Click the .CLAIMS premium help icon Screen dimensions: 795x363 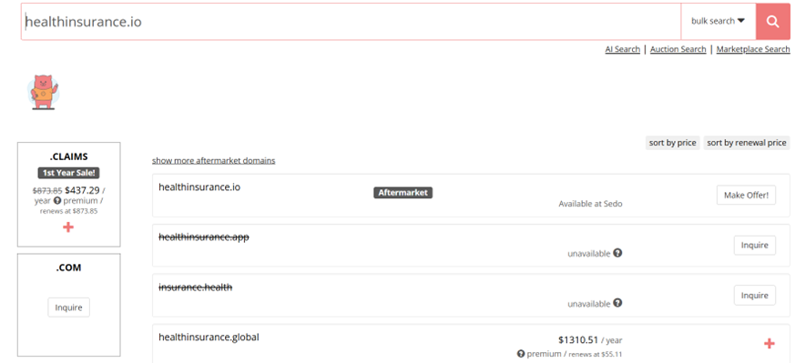point(57,200)
